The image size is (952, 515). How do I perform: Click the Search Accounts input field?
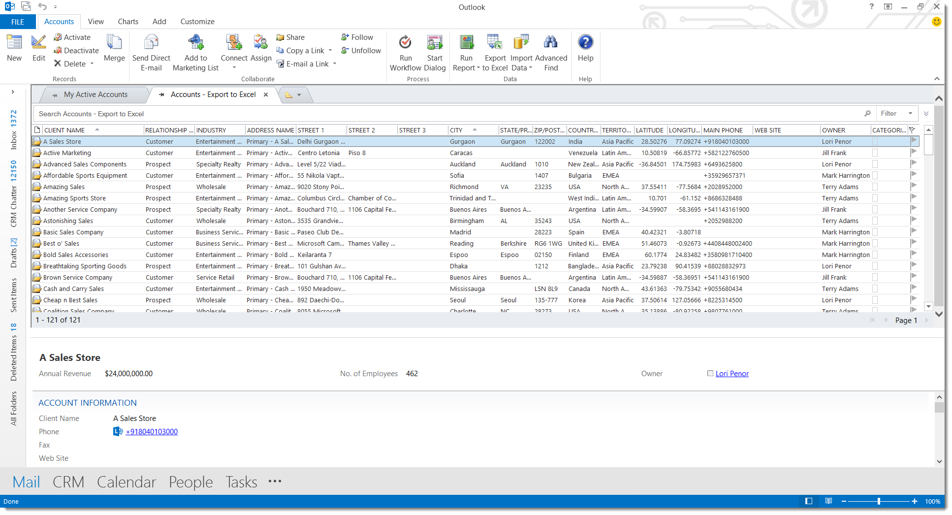pyautogui.click(x=443, y=114)
